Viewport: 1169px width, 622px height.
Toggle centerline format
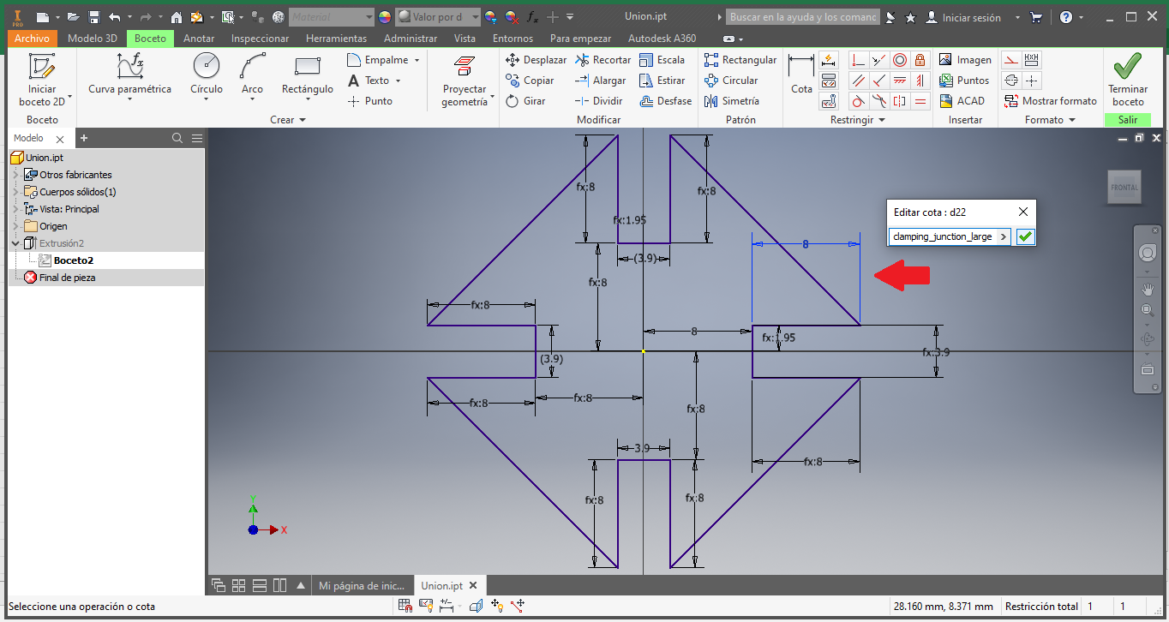coord(1011,81)
